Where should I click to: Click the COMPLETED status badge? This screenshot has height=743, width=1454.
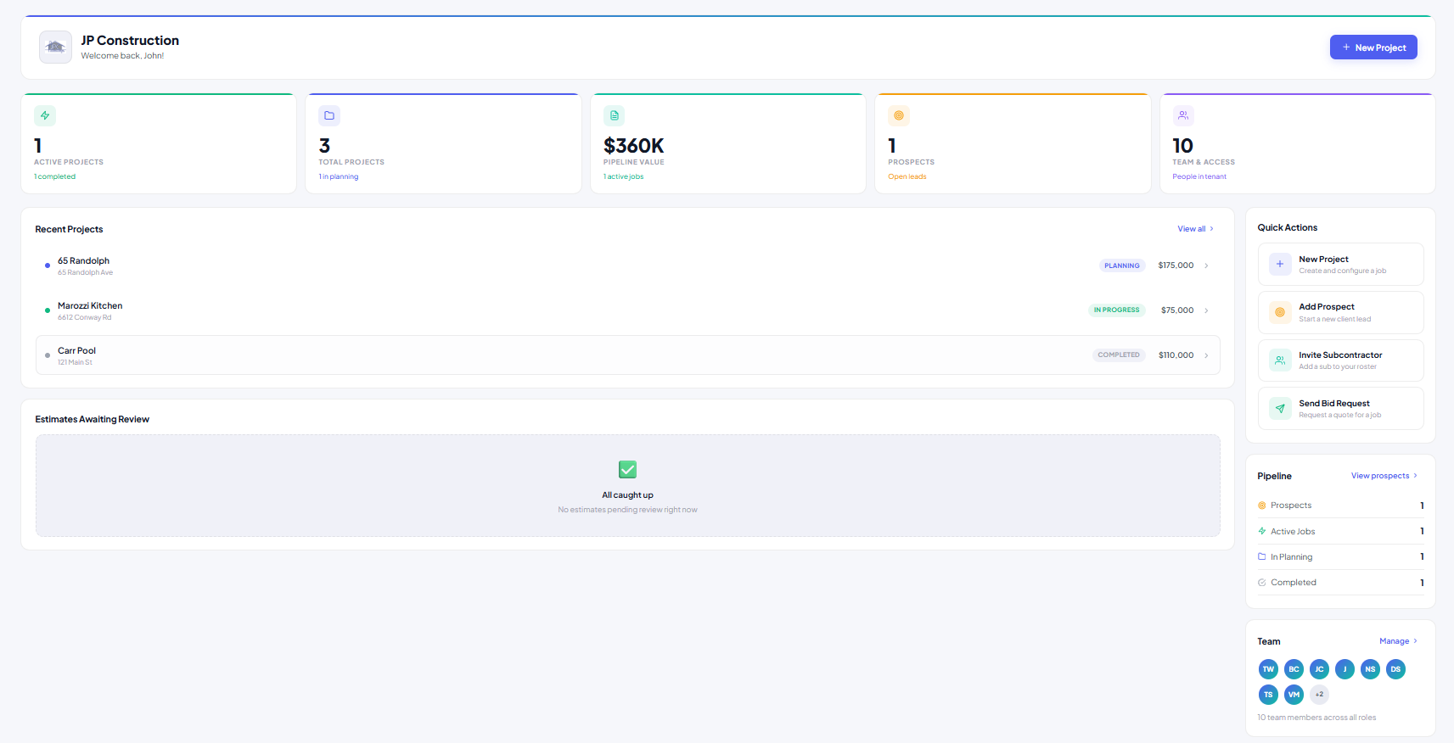click(x=1119, y=355)
